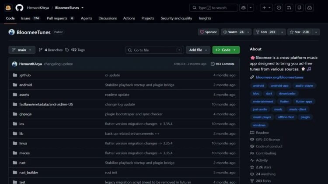Click the branch icon beside 4 Branches

(41, 50)
